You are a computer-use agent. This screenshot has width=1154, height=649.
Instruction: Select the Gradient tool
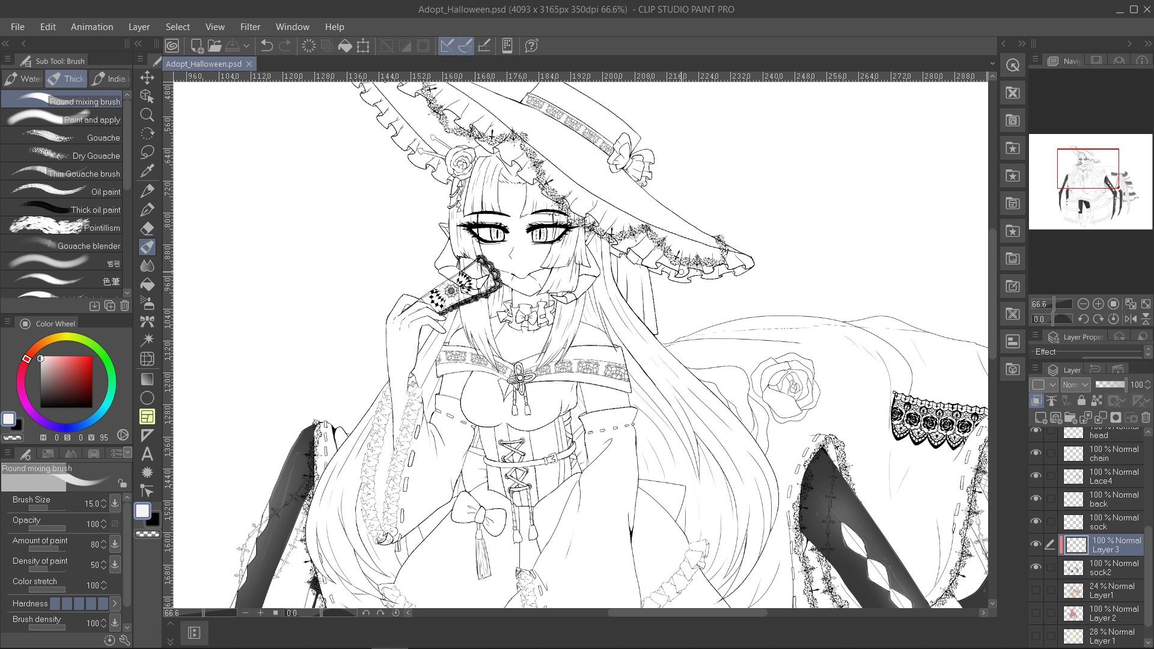tap(147, 379)
